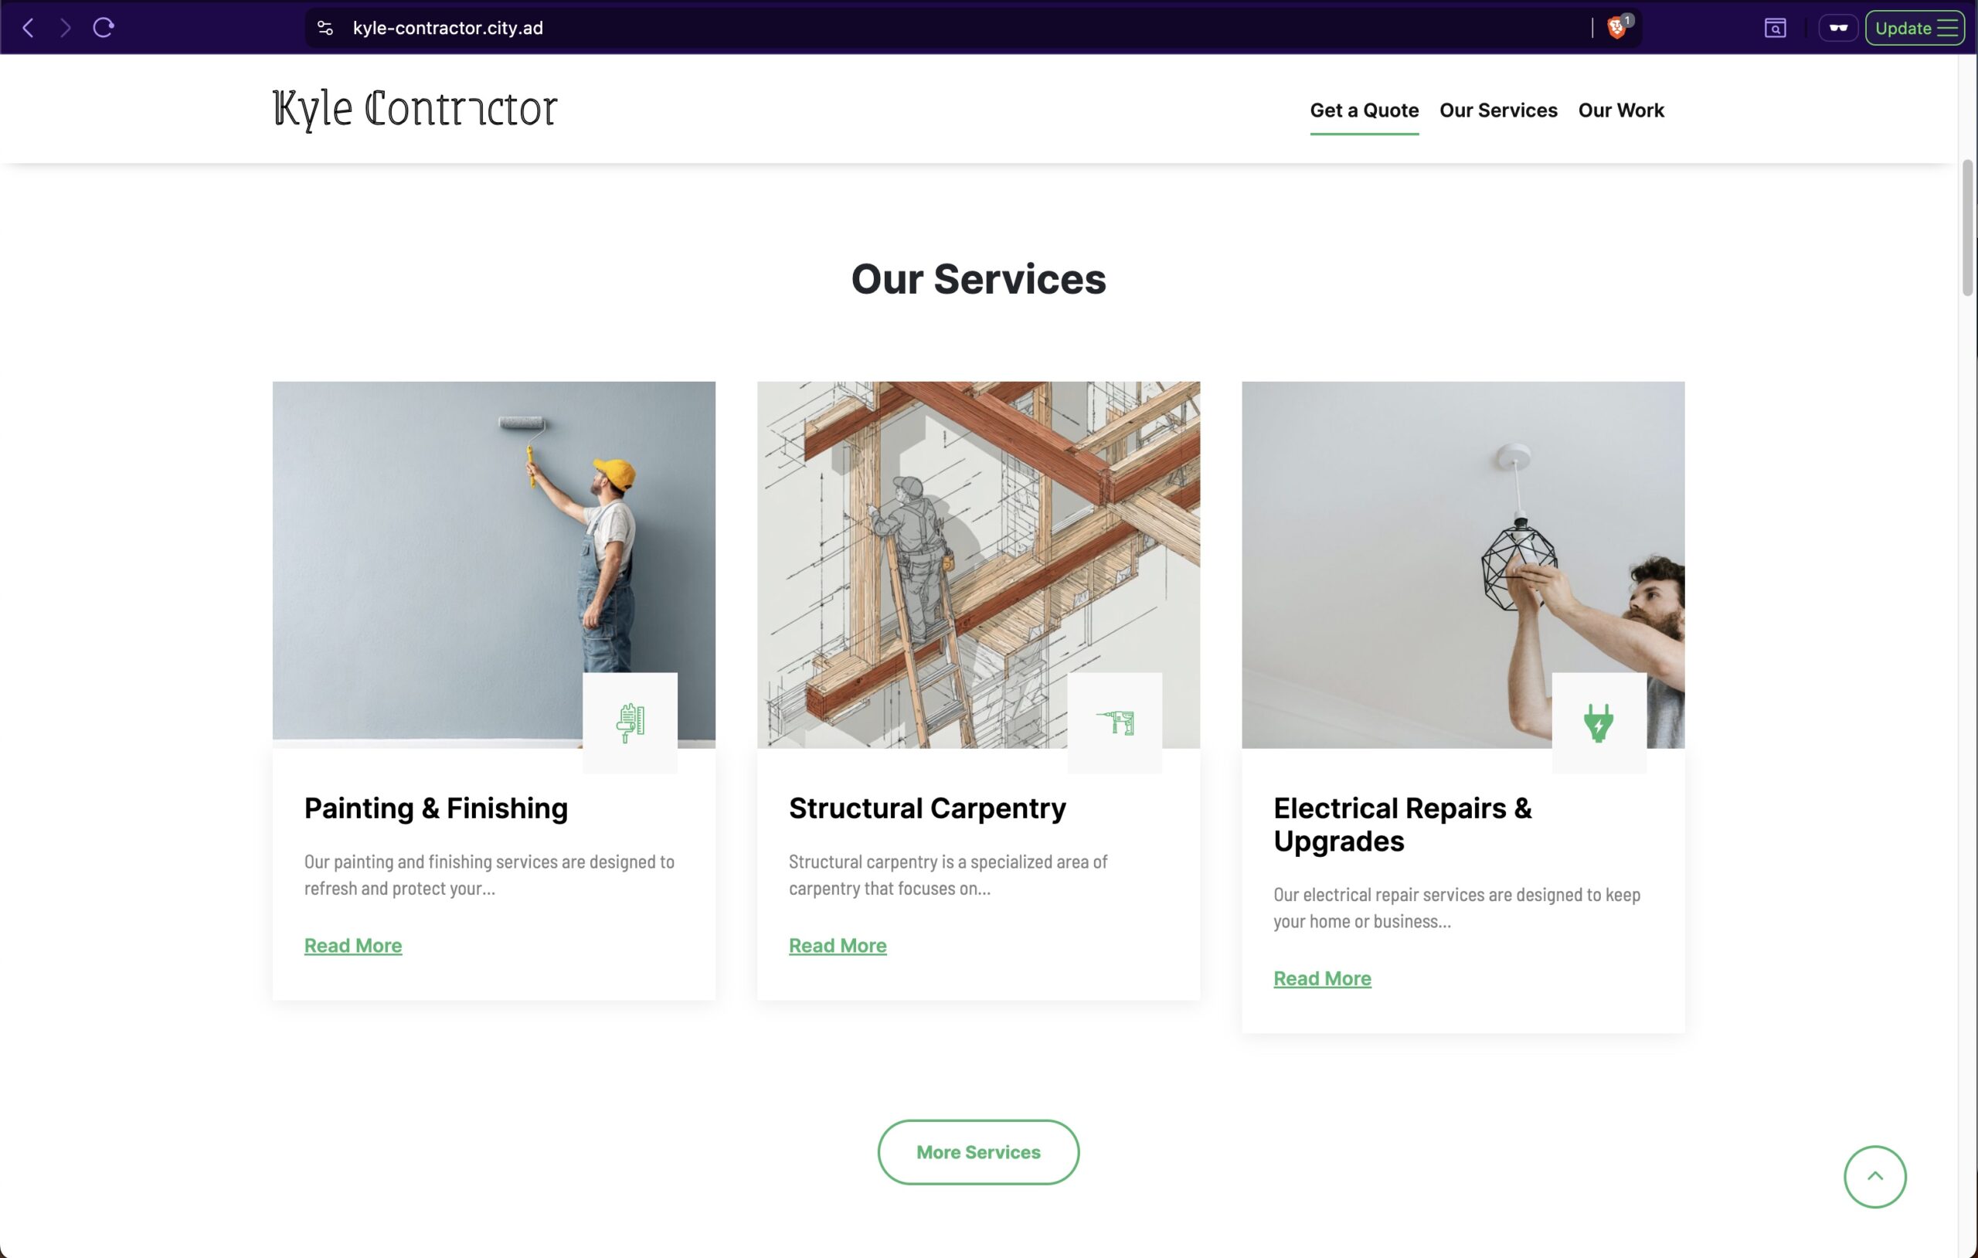Image resolution: width=1978 pixels, height=1258 pixels.
Task: Click the page vertical scrollbar thumb
Action: pos(1968,226)
